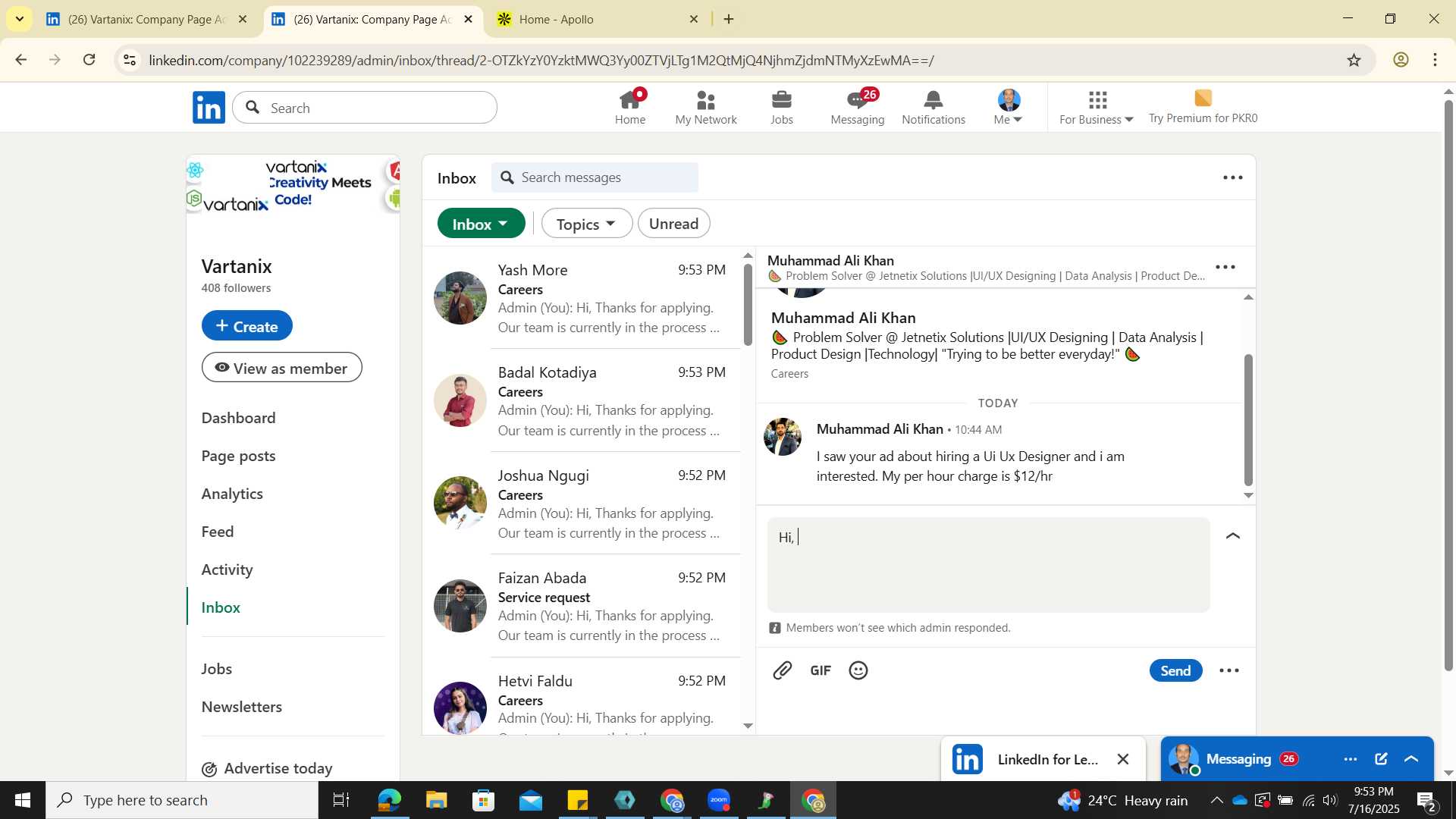Open Notifications bell icon

tap(933, 107)
